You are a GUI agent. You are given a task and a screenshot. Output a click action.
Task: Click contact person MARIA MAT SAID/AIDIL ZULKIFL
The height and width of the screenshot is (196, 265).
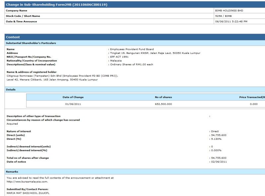[28, 193]
